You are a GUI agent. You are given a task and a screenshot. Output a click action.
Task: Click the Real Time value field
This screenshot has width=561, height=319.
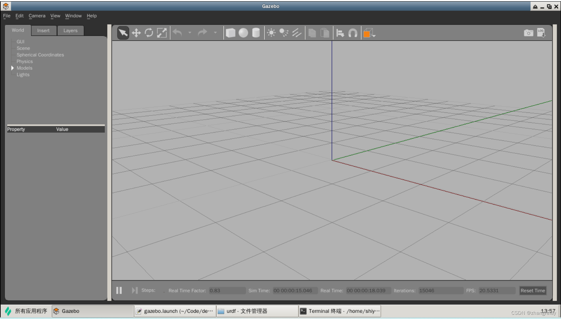coord(369,291)
